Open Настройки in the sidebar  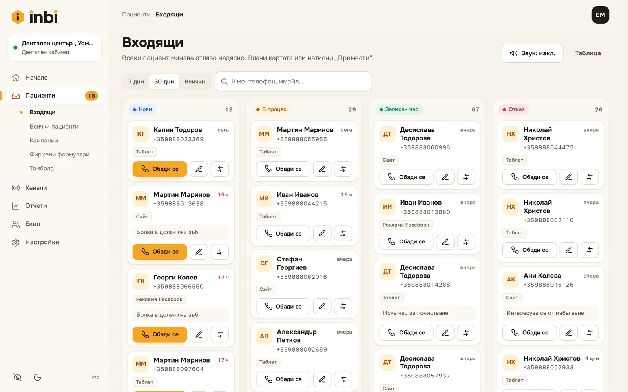click(55, 242)
